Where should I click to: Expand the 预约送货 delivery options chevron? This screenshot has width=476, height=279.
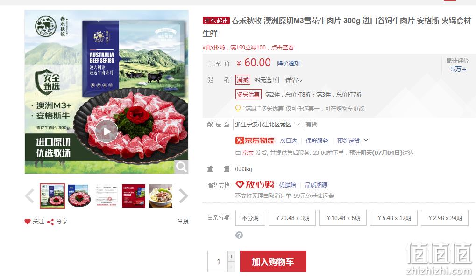tap(366, 140)
